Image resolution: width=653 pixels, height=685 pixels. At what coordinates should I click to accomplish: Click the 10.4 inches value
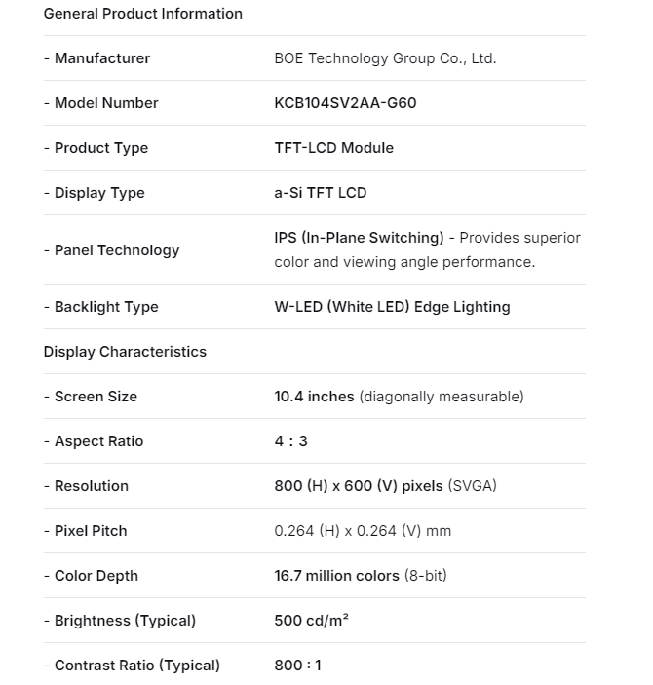coord(314,397)
